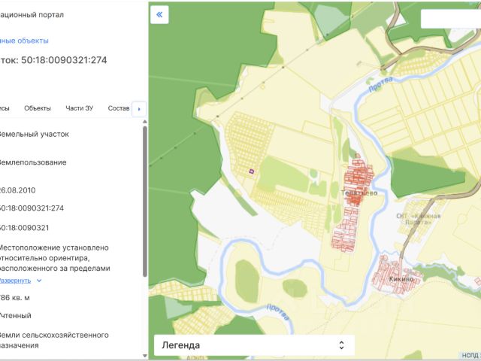Click the Протва river label near bottom
This screenshot has width=481, height=361.
[278, 312]
